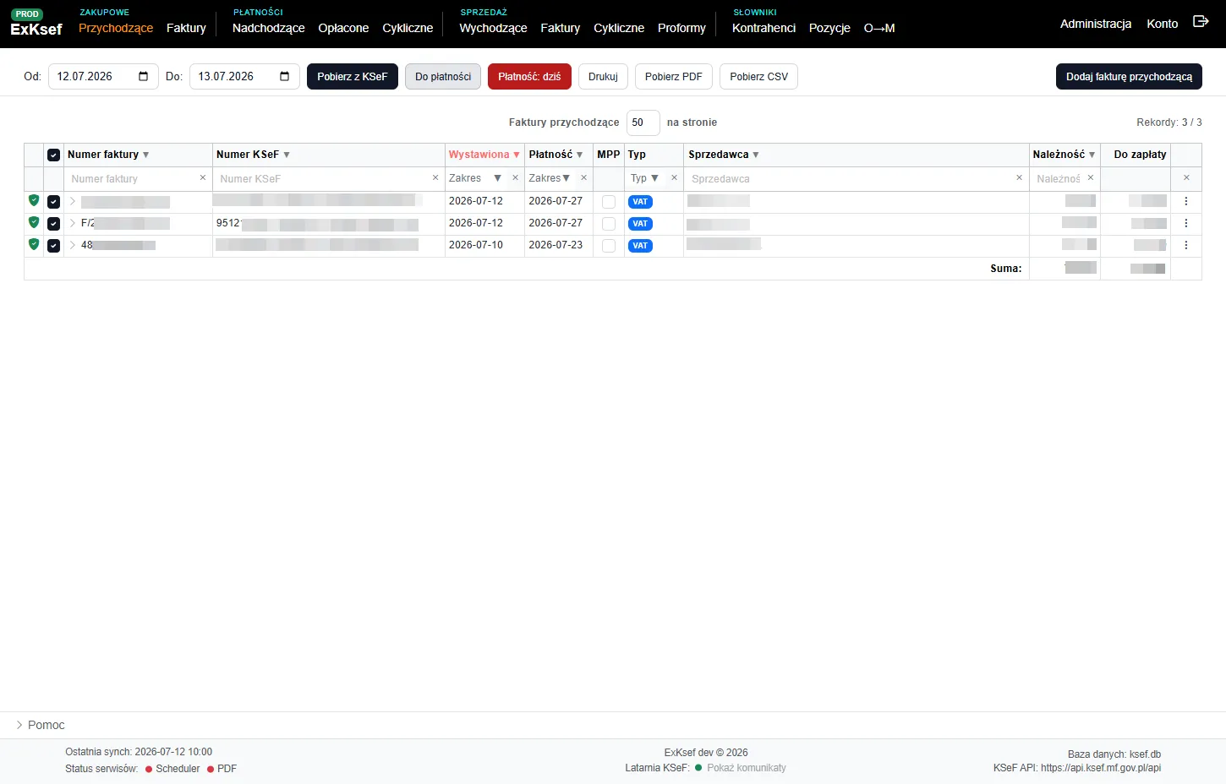Click the red Płatność: dziś button
Viewport: 1226px width, 784px height.
[x=529, y=76]
